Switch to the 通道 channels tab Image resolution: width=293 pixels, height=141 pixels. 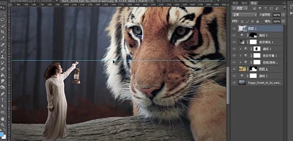click(x=235, y=3)
